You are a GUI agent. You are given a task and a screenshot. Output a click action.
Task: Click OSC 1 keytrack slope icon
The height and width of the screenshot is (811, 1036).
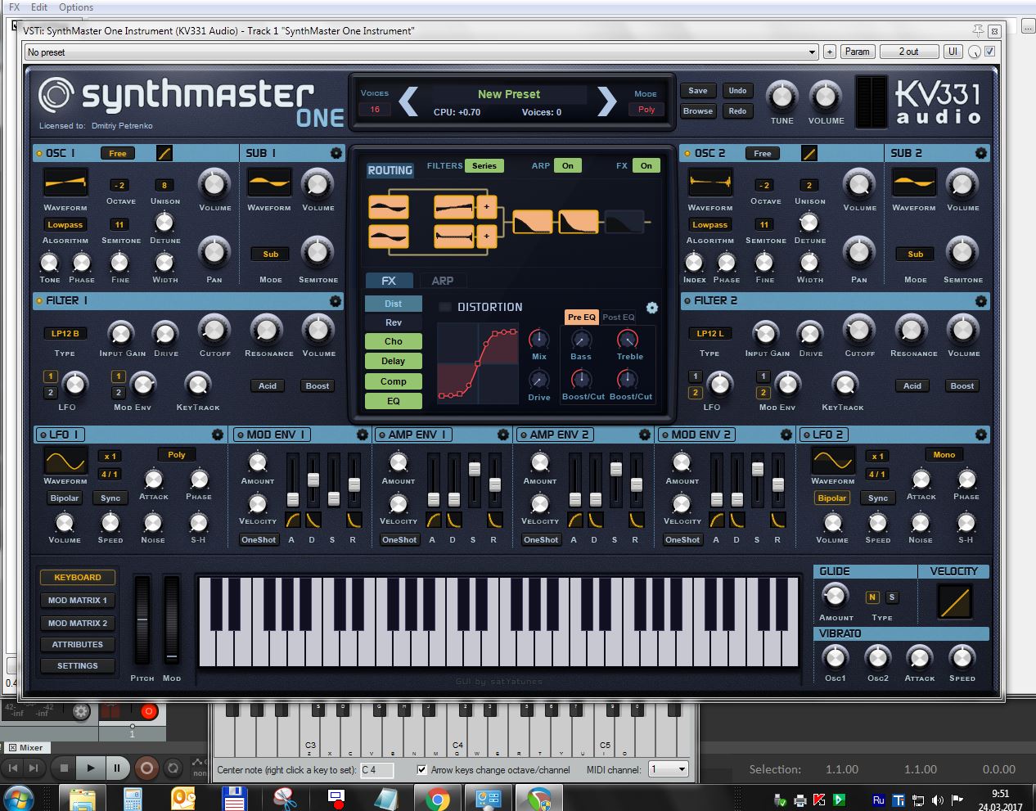[x=164, y=153]
